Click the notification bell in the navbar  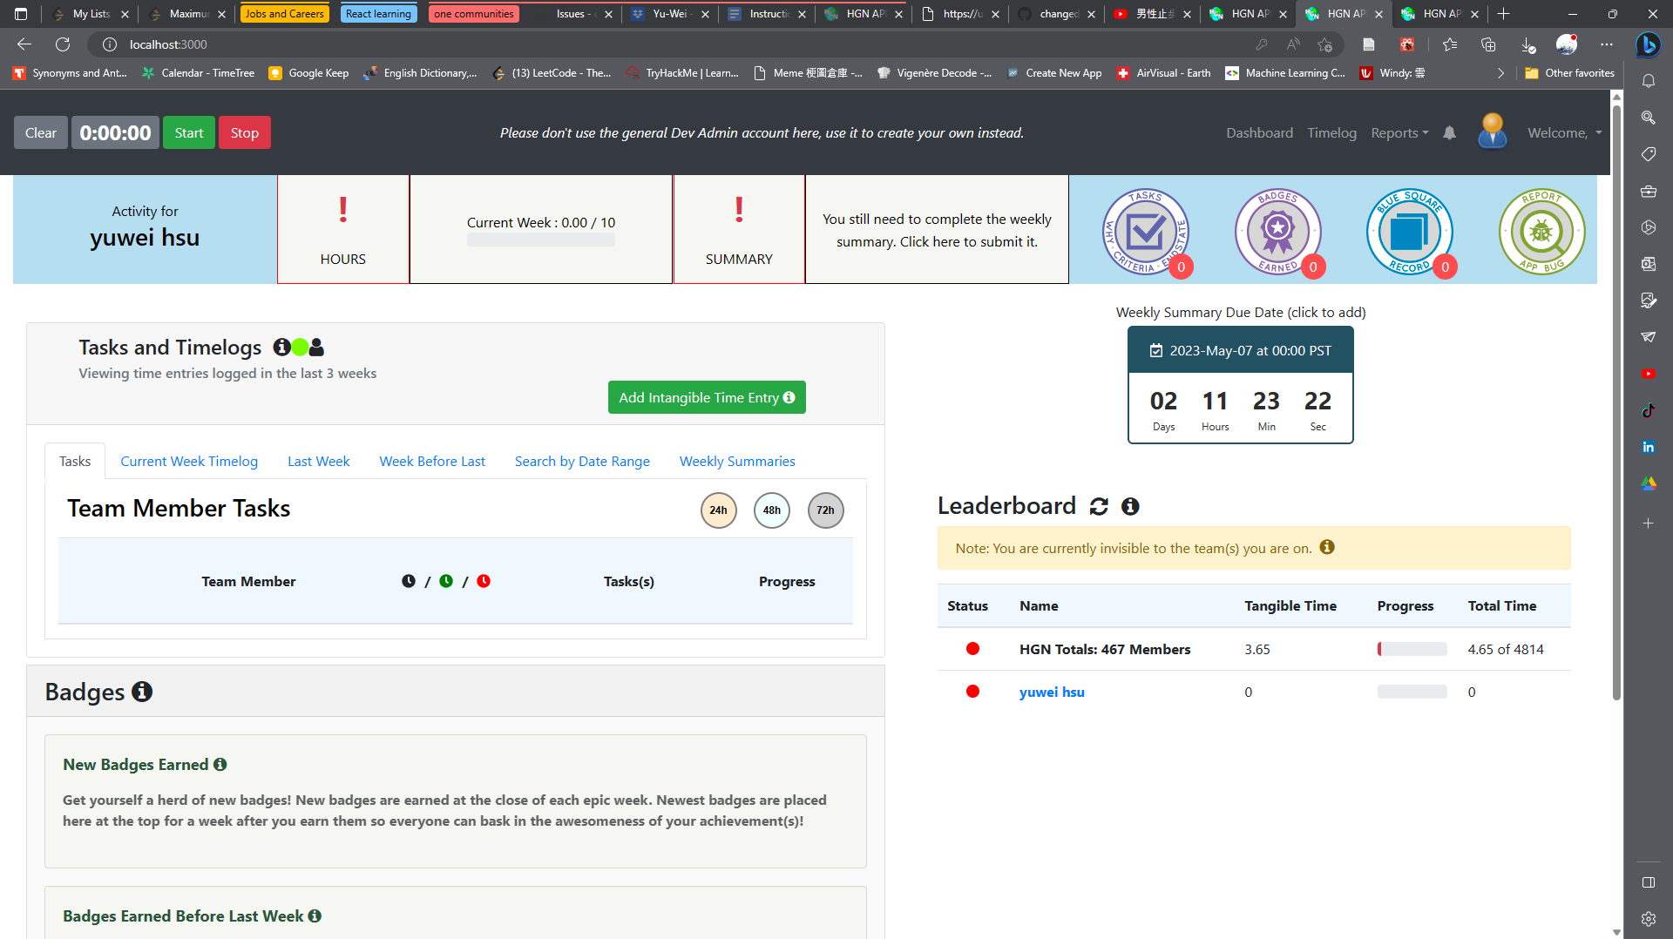tap(1449, 132)
